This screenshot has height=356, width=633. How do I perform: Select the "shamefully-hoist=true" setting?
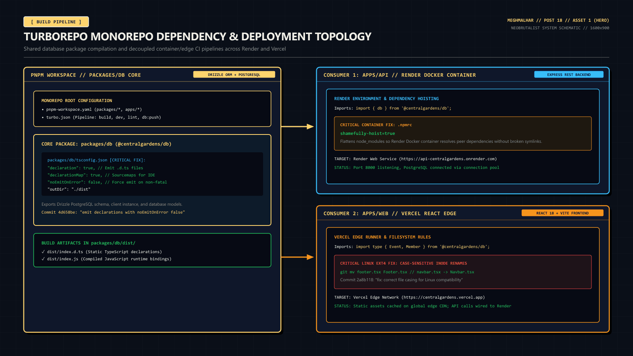tap(368, 134)
